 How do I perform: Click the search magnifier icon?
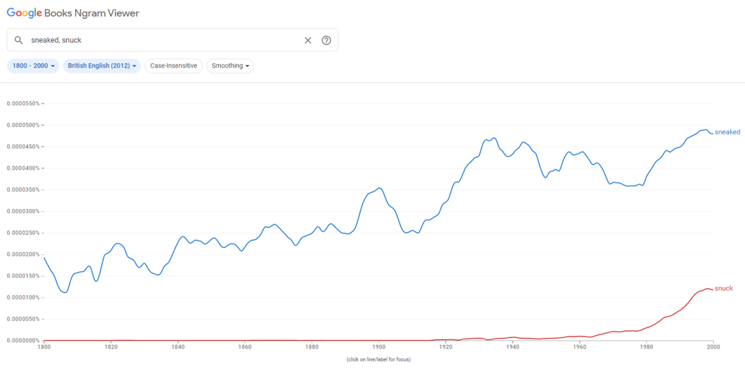(19, 40)
